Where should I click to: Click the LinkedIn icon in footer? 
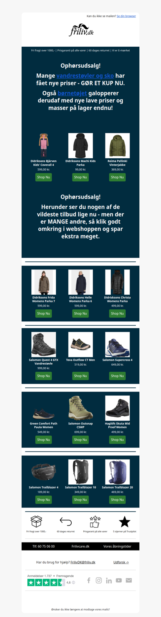tap(109, 580)
